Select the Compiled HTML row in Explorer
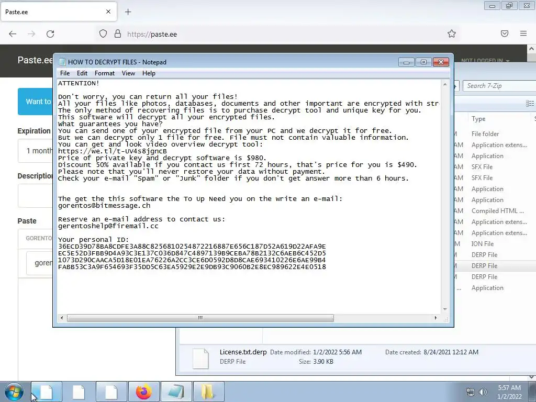This screenshot has width=536, height=402. pyautogui.click(x=495, y=211)
